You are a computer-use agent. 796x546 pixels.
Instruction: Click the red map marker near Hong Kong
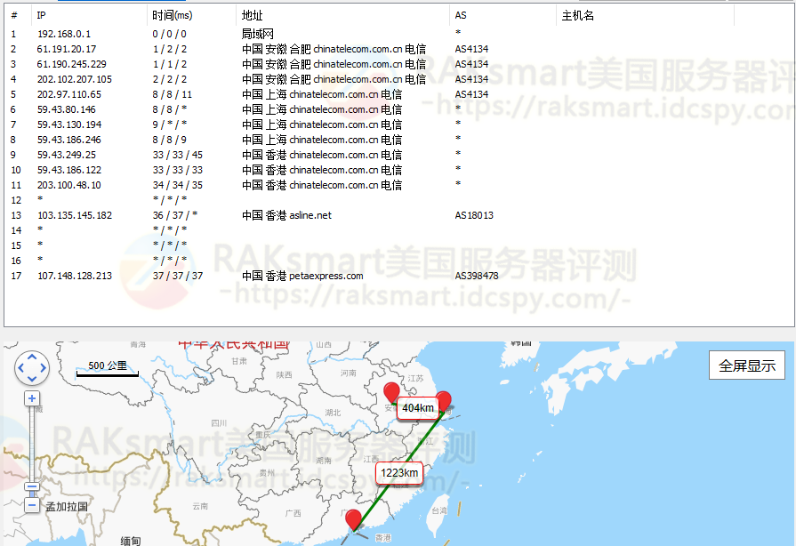(354, 519)
